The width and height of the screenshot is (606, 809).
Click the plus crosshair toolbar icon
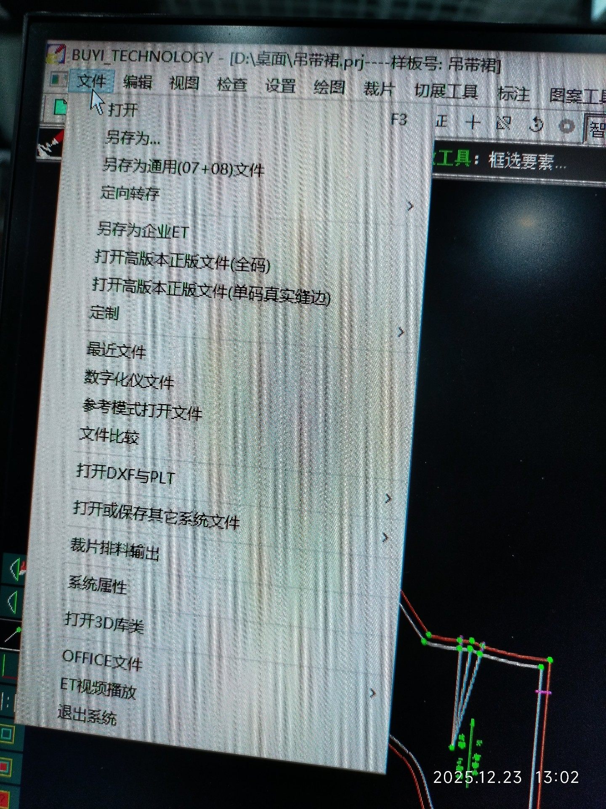(x=473, y=123)
